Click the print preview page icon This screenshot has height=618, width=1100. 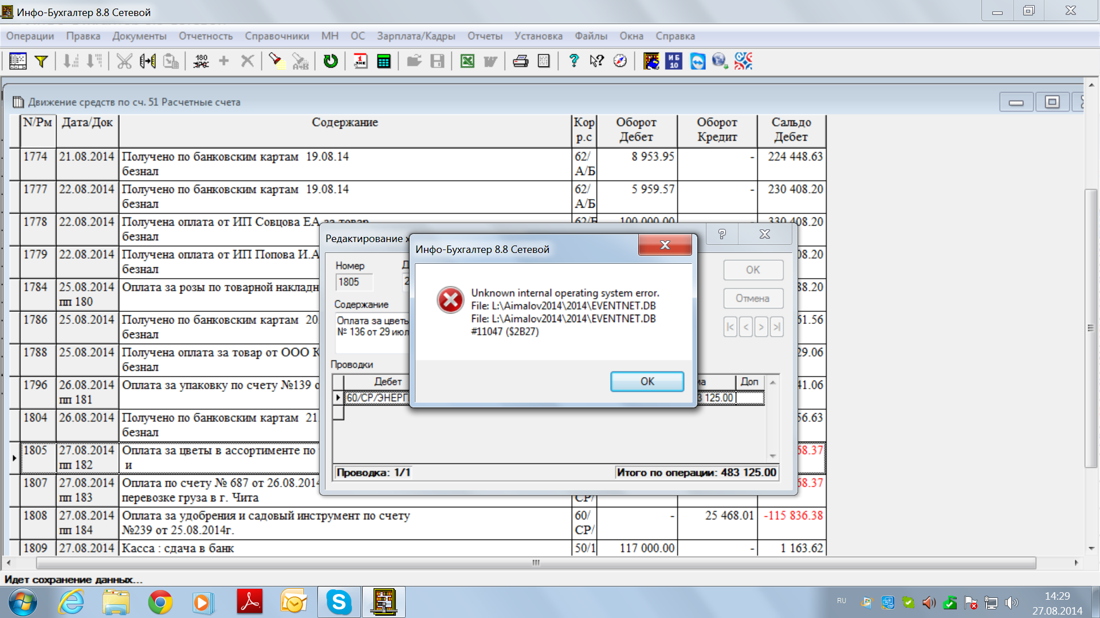click(x=544, y=61)
